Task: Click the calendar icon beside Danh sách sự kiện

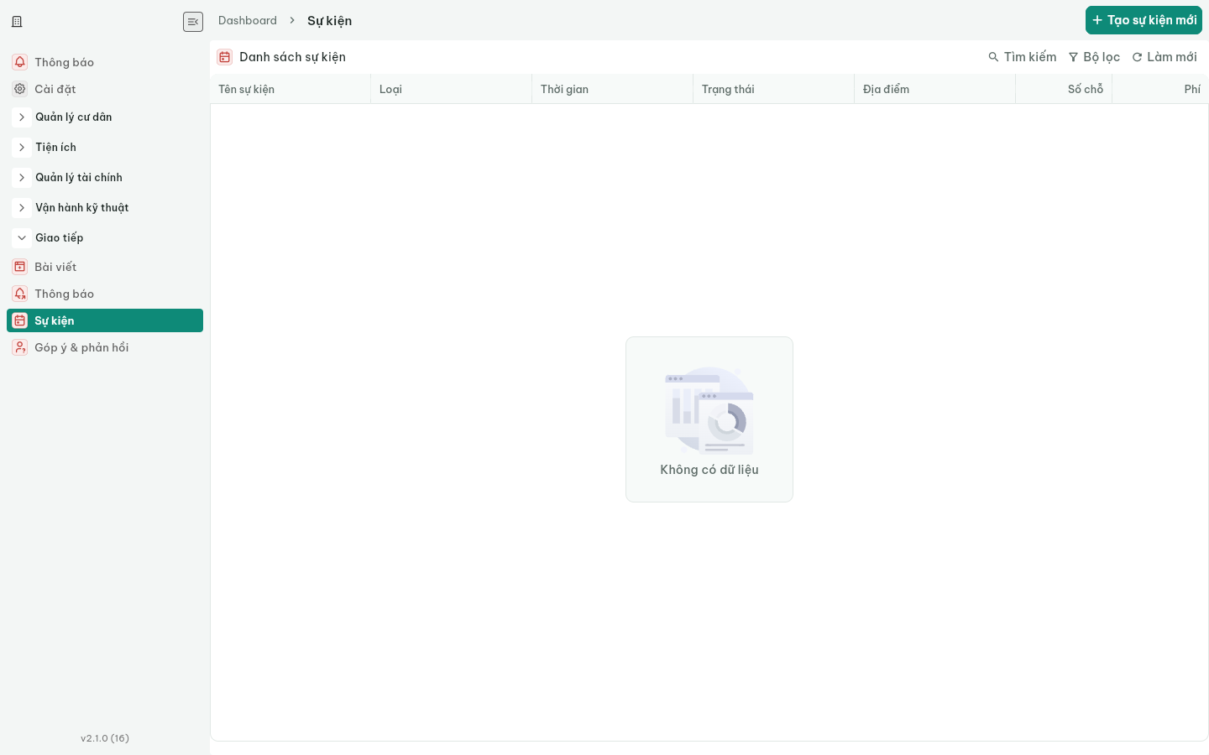Action: (x=225, y=57)
